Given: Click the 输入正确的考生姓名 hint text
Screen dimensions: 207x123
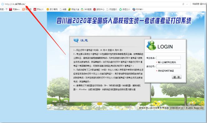Looking at the screenshot, I should coord(167,62).
